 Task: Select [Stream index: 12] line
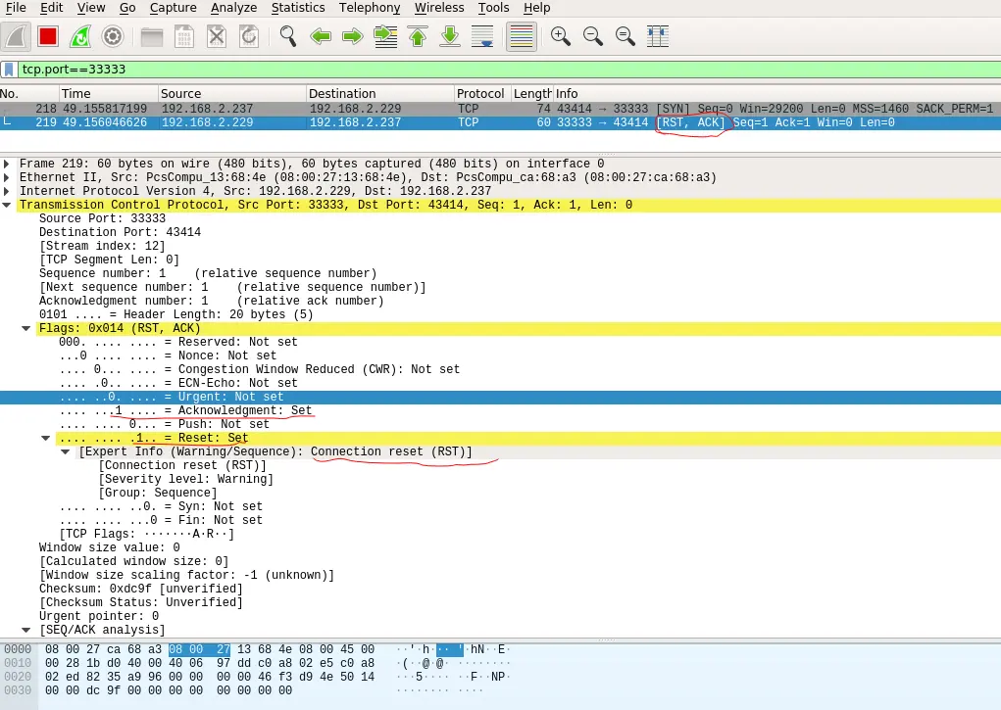coord(102,246)
